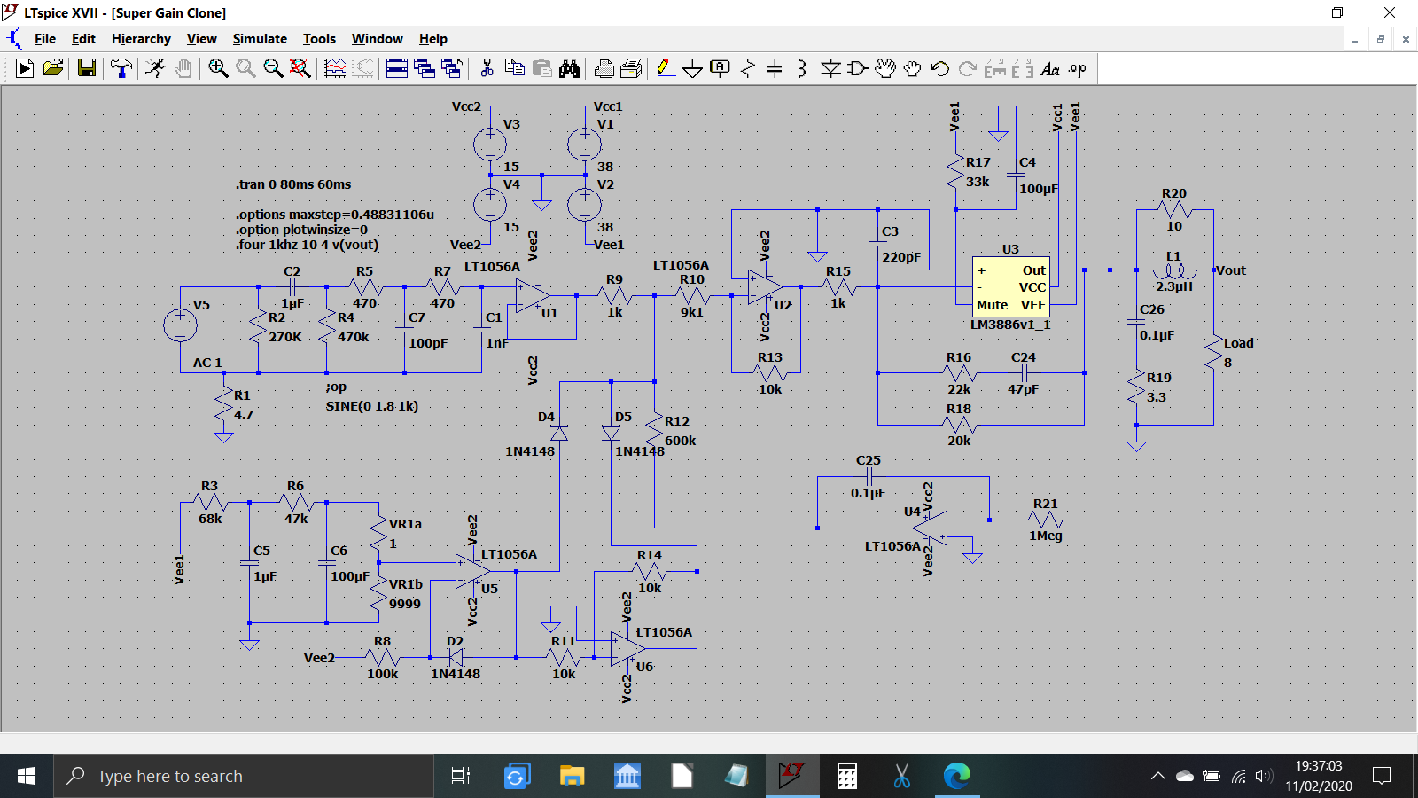
Task: Select the Zoom In magnifier tool
Action: point(218,68)
